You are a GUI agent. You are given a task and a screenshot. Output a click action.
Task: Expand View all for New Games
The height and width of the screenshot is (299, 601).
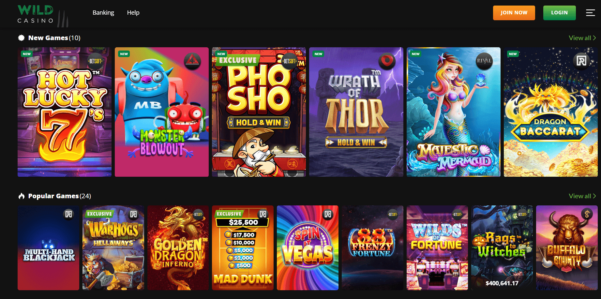(582, 38)
